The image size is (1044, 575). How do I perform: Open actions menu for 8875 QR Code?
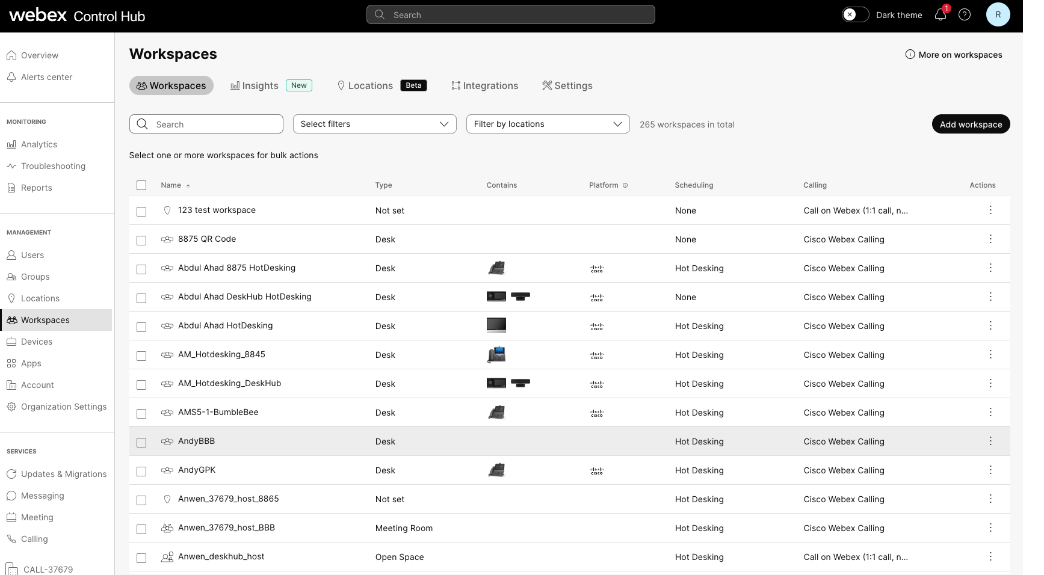990,239
